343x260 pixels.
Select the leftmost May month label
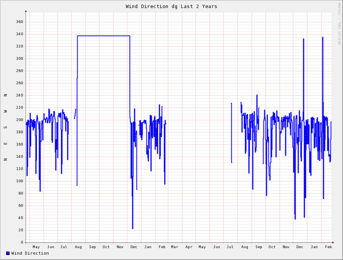(36, 247)
